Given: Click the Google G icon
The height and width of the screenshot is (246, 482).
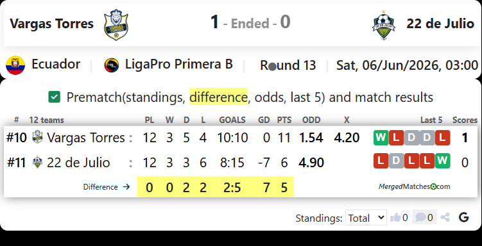Looking at the screenshot, I should coord(463,217).
